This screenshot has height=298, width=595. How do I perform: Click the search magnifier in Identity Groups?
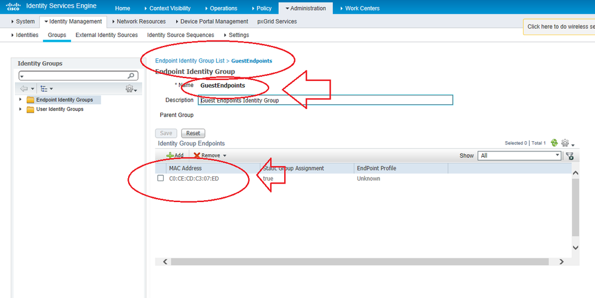(131, 76)
